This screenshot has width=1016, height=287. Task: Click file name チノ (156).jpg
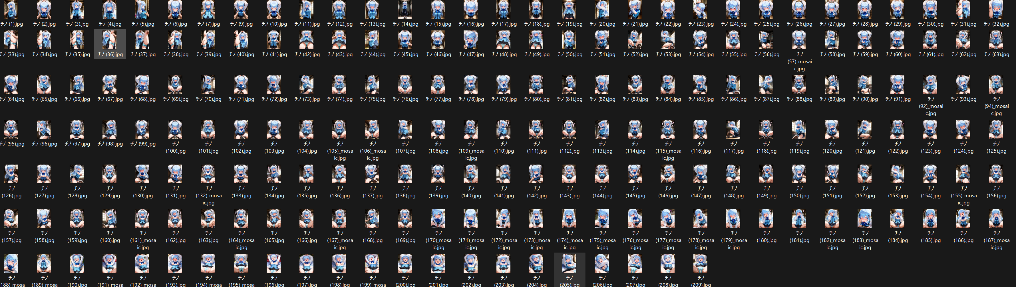[x=997, y=192]
